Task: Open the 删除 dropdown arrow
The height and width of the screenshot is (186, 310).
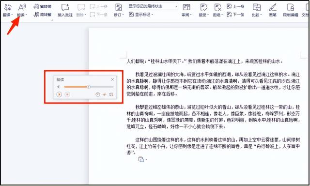Action: (x=85, y=15)
